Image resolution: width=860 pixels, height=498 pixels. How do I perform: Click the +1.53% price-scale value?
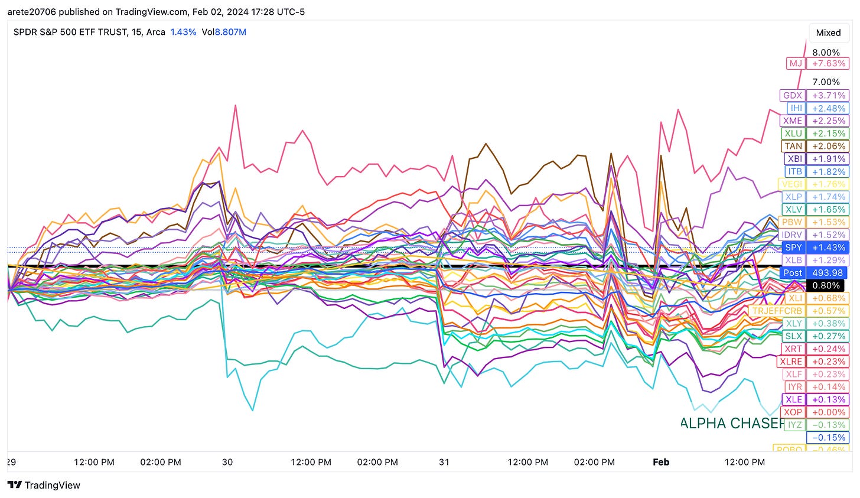coord(828,222)
